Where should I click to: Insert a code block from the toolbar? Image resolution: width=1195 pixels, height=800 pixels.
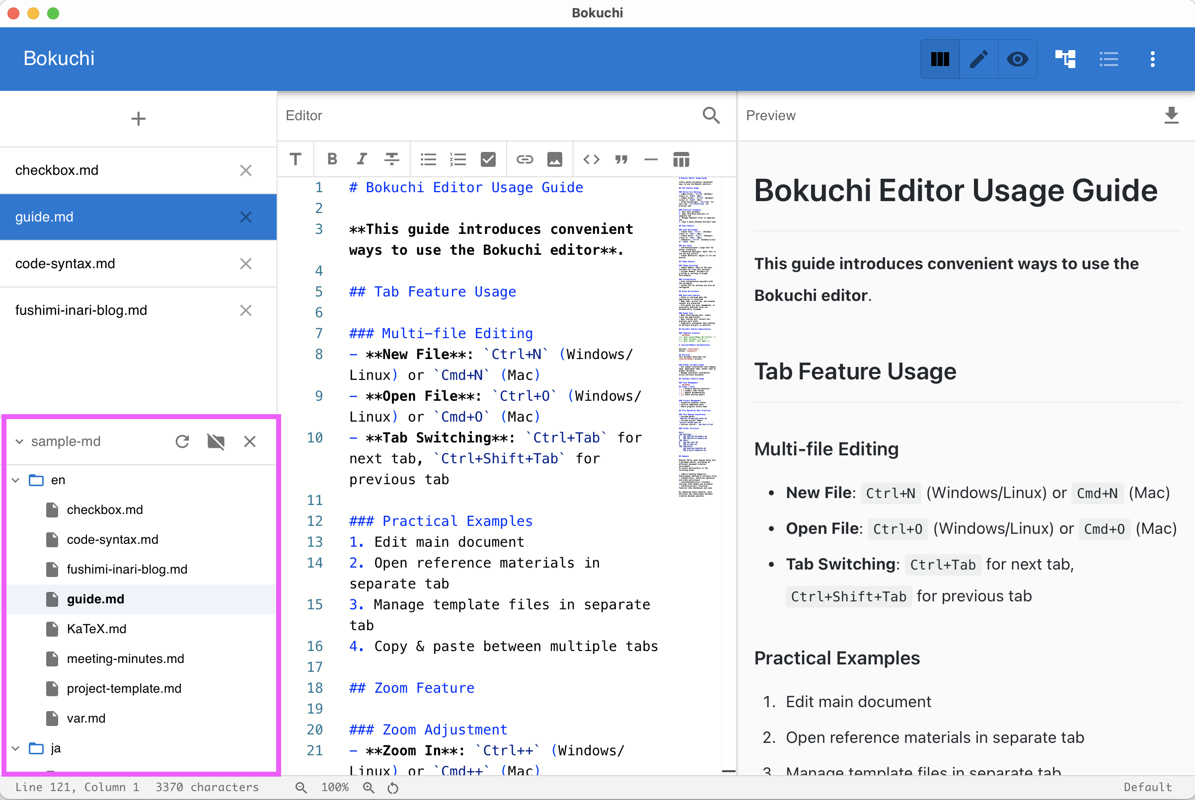591,159
